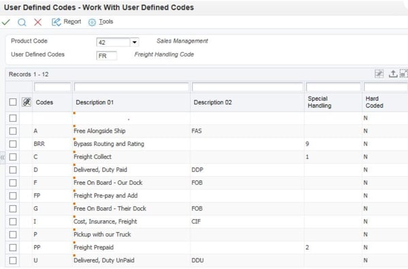Click the 'Records 1 - 12' label
The image size is (408, 269).
click(29, 74)
